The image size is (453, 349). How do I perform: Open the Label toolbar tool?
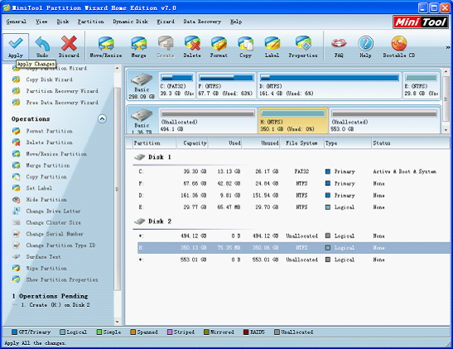point(272,46)
